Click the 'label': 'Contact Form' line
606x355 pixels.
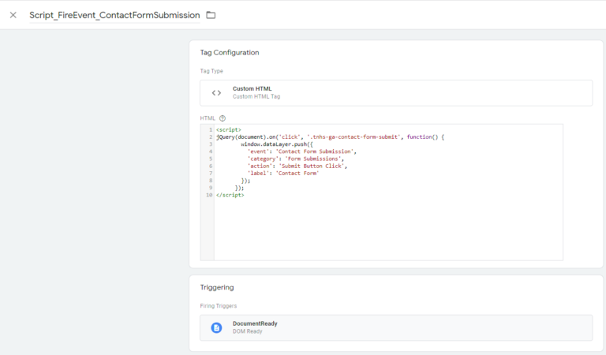[x=283, y=173]
